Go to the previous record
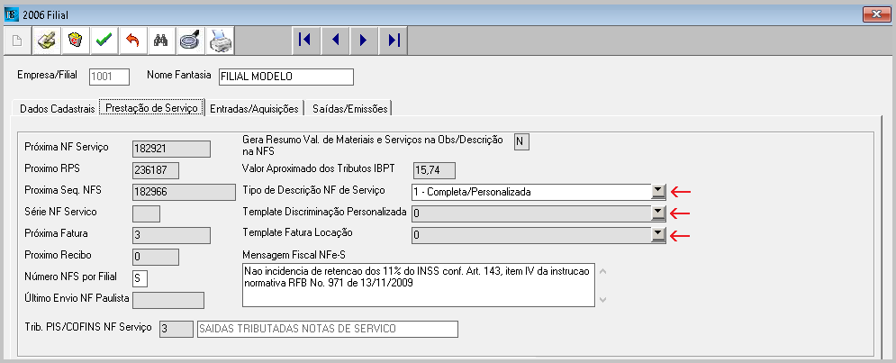The height and width of the screenshot is (363, 896). 334,40
